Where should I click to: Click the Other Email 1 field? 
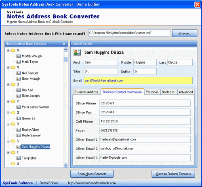[x=145, y=139]
